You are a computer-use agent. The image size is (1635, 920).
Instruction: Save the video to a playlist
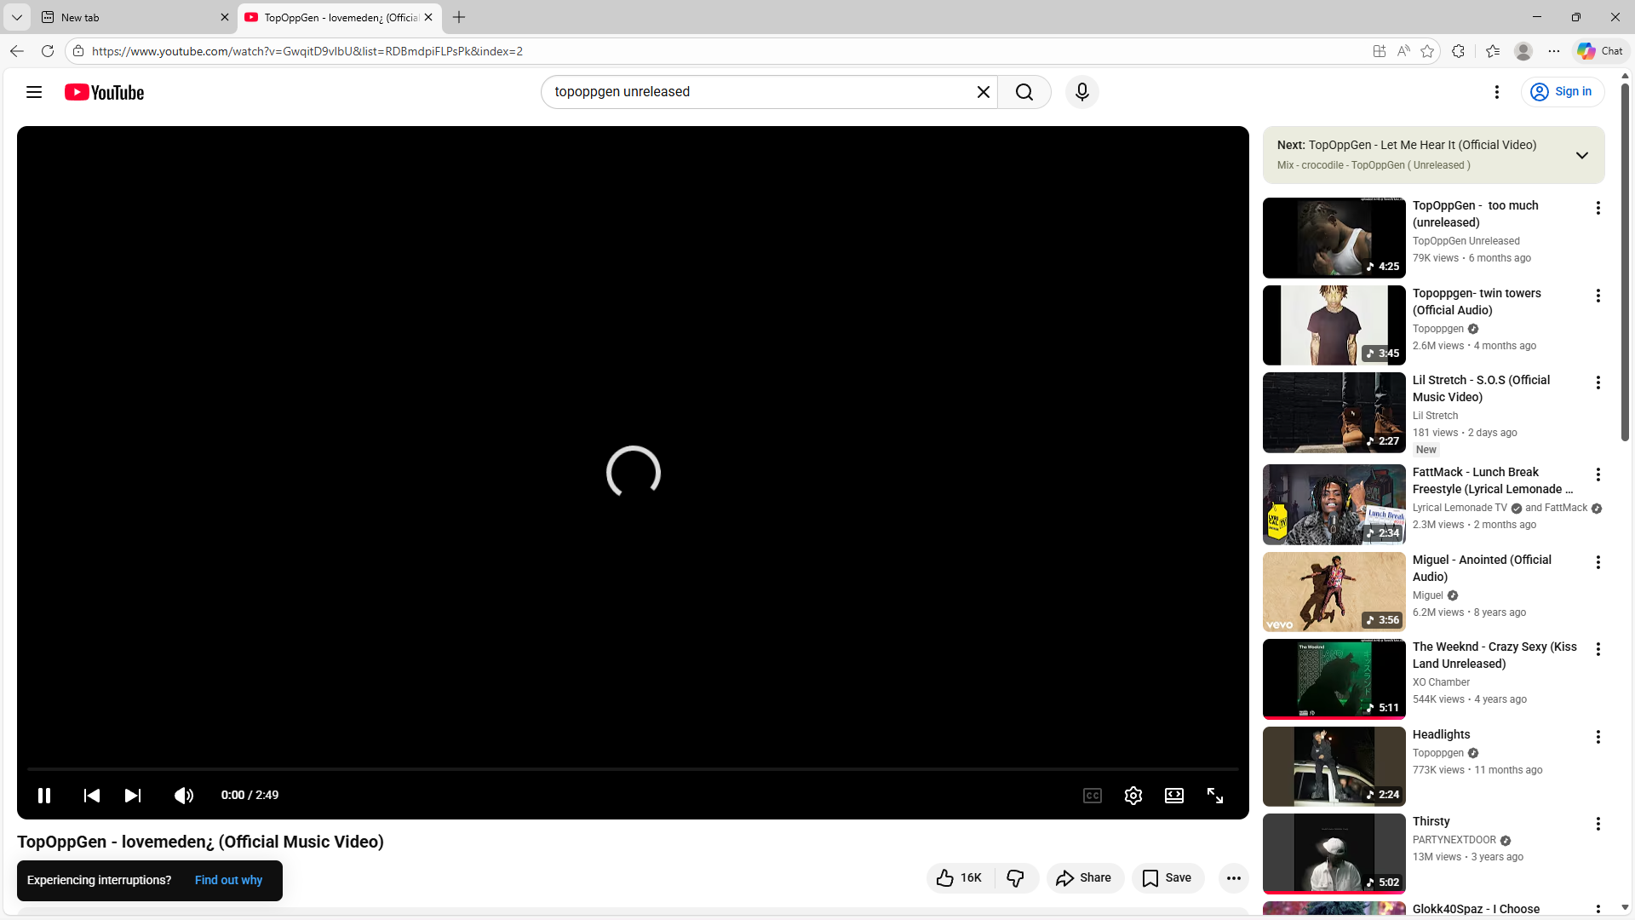1167,878
